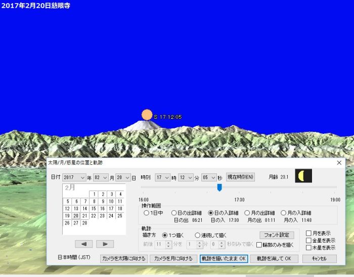Enable the 月を表示 checkbox
The image size is (354, 277).
(308, 234)
